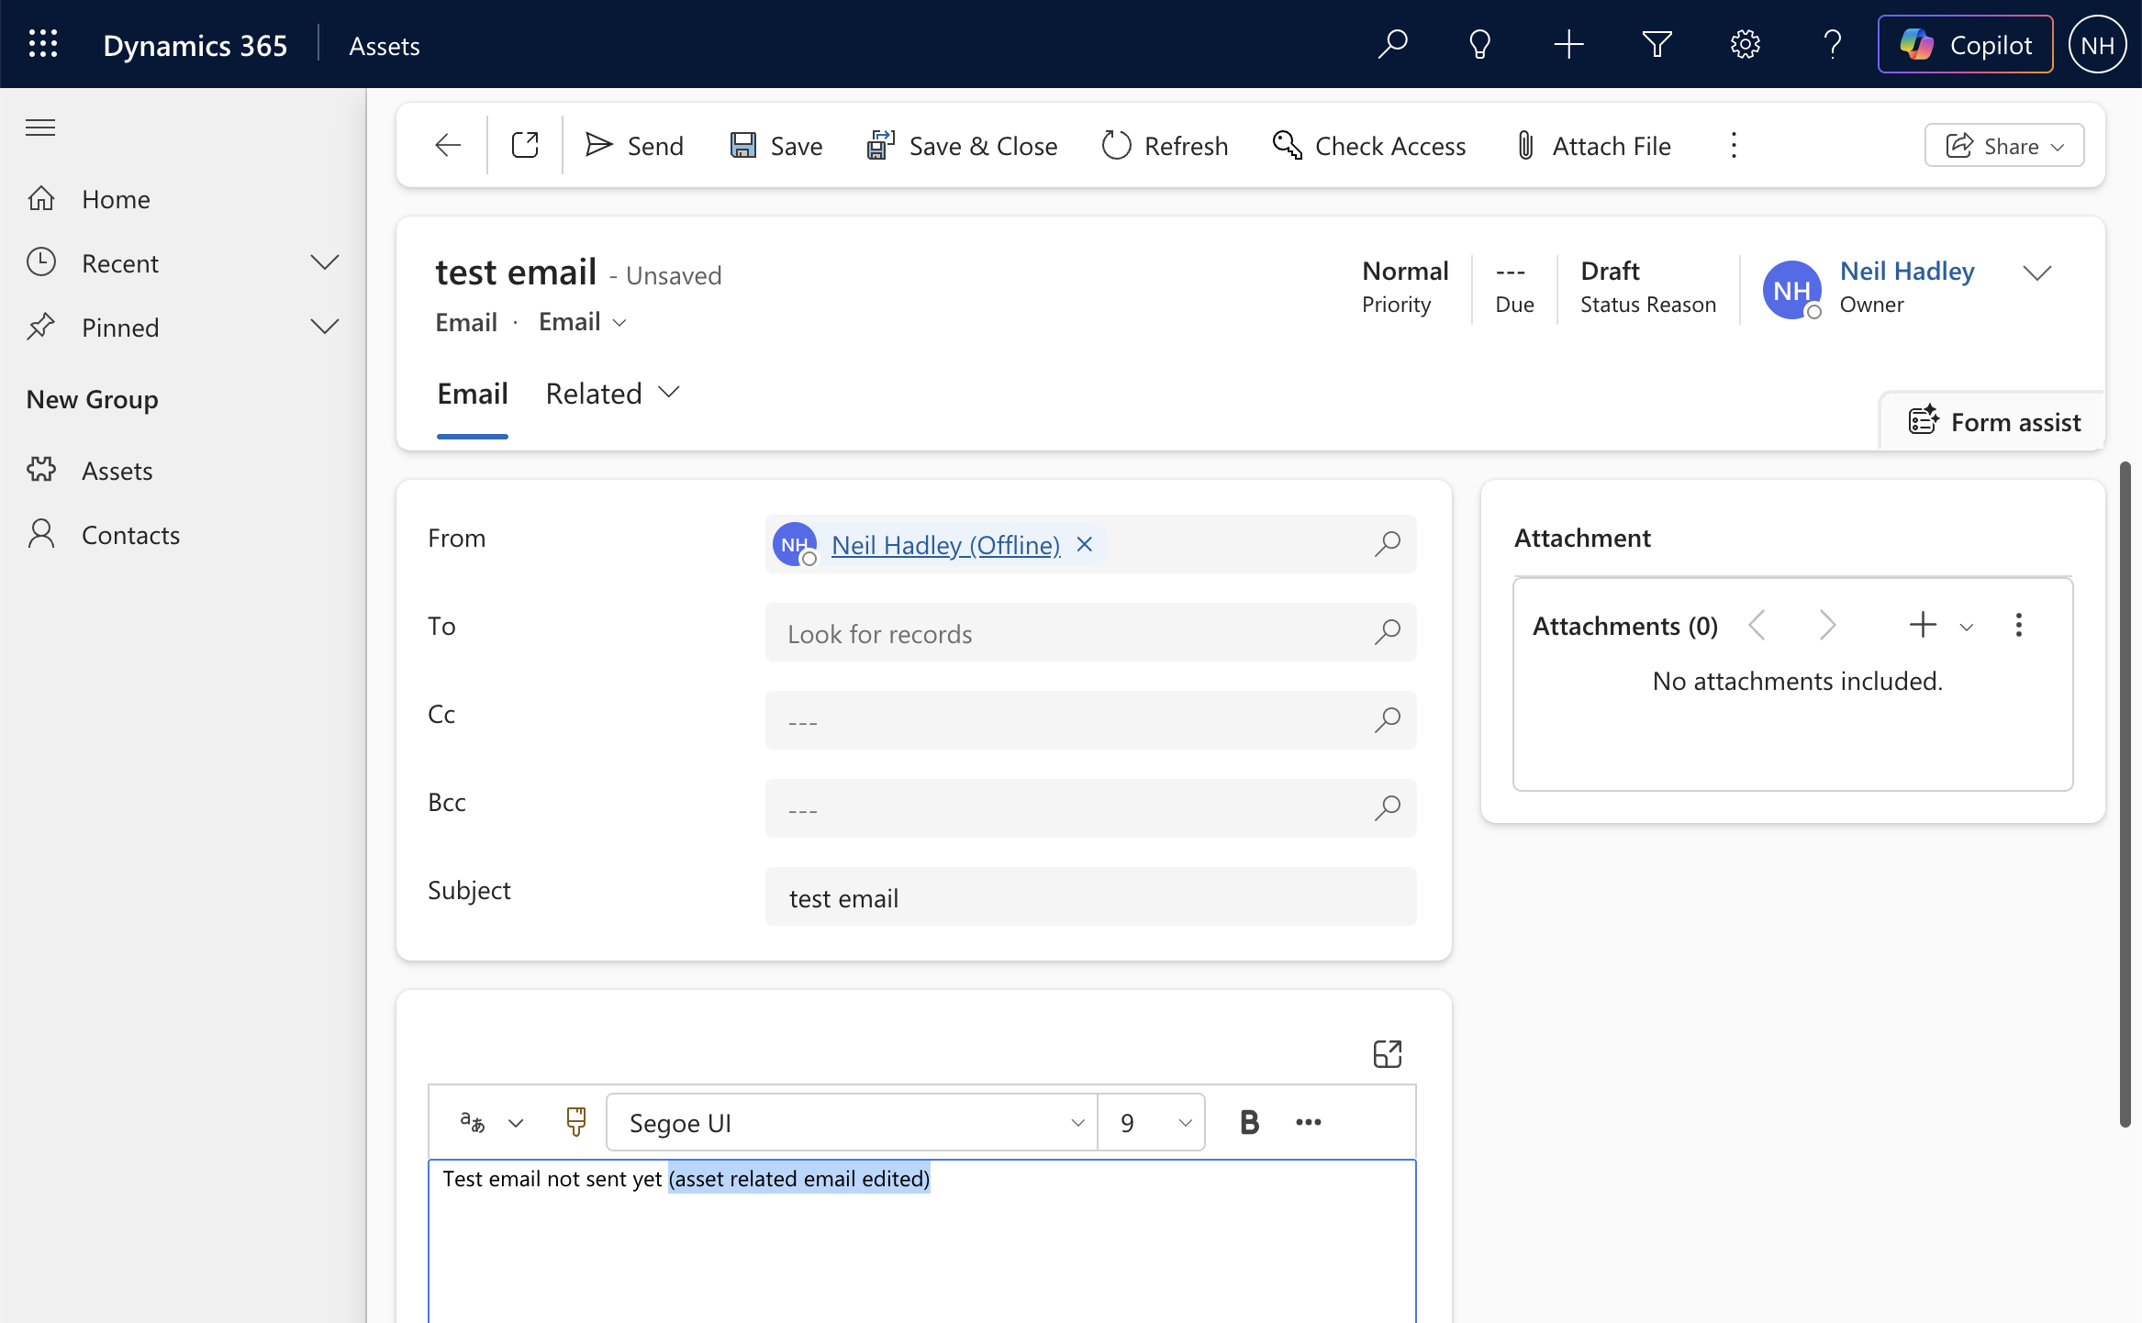Open Contacts in the sidebar
Viewport: 2142px width, 1323px height.
(130, 535)
